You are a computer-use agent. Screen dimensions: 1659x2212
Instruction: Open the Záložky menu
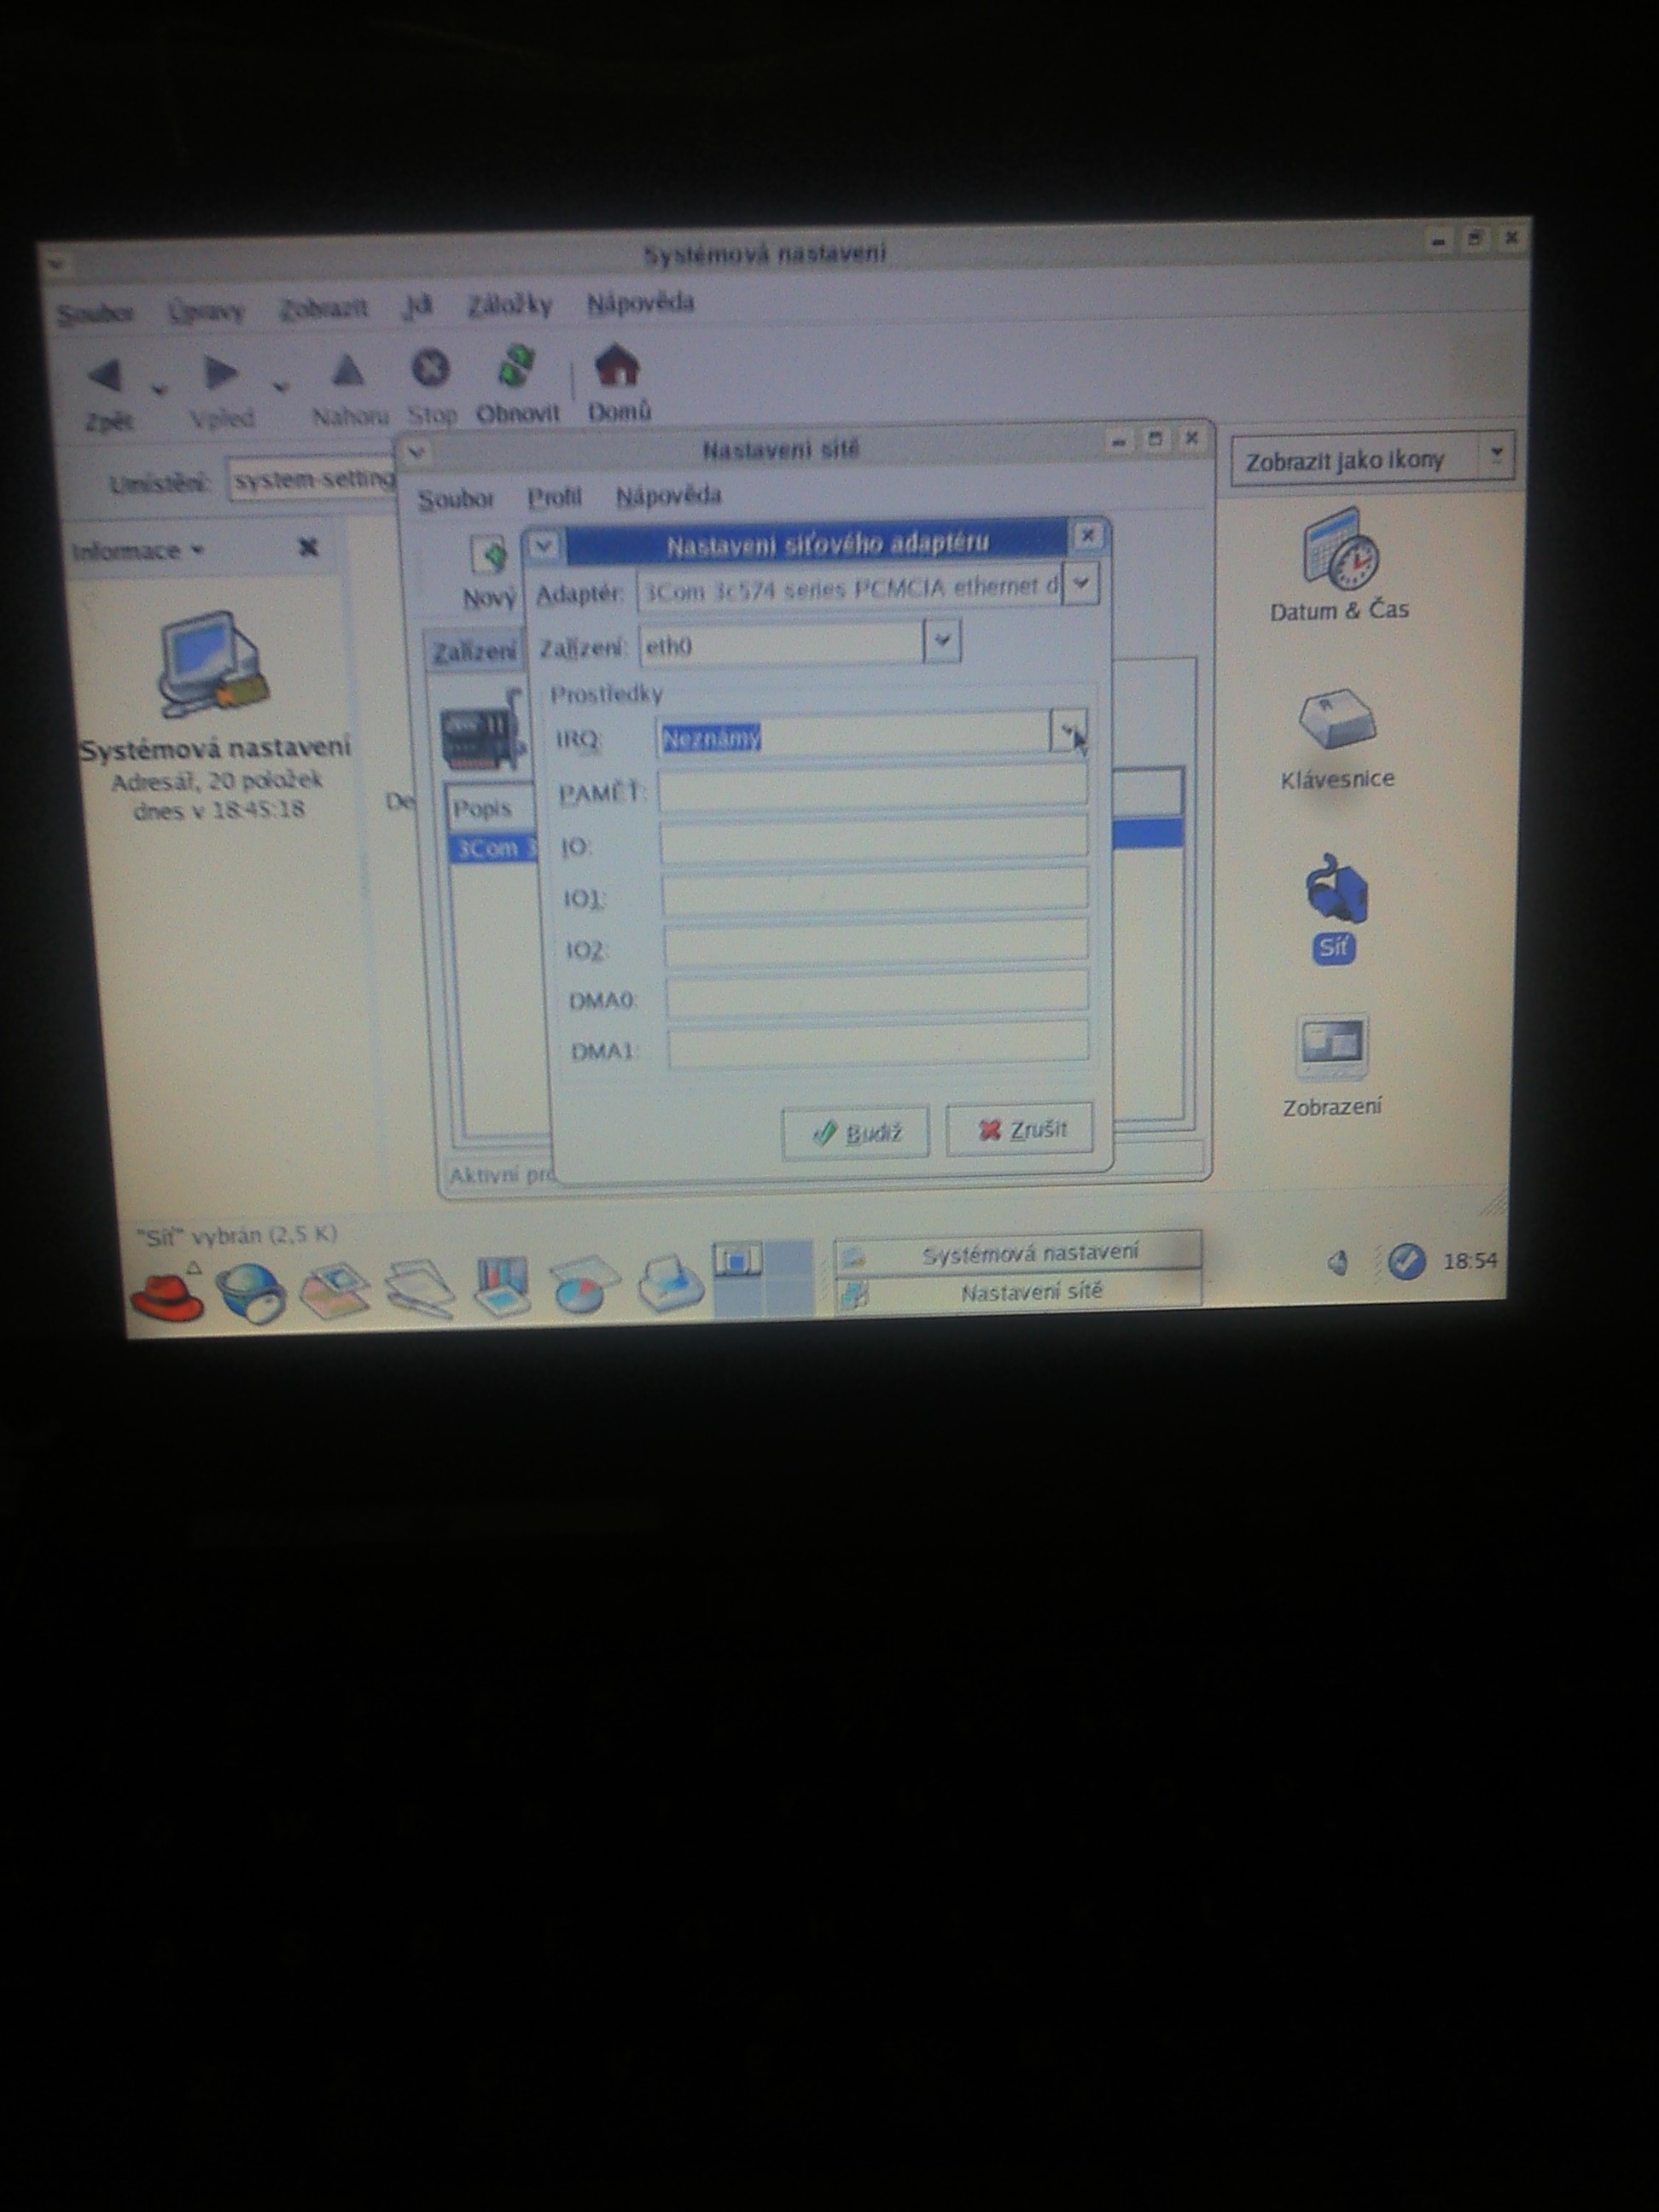point(510,304)
